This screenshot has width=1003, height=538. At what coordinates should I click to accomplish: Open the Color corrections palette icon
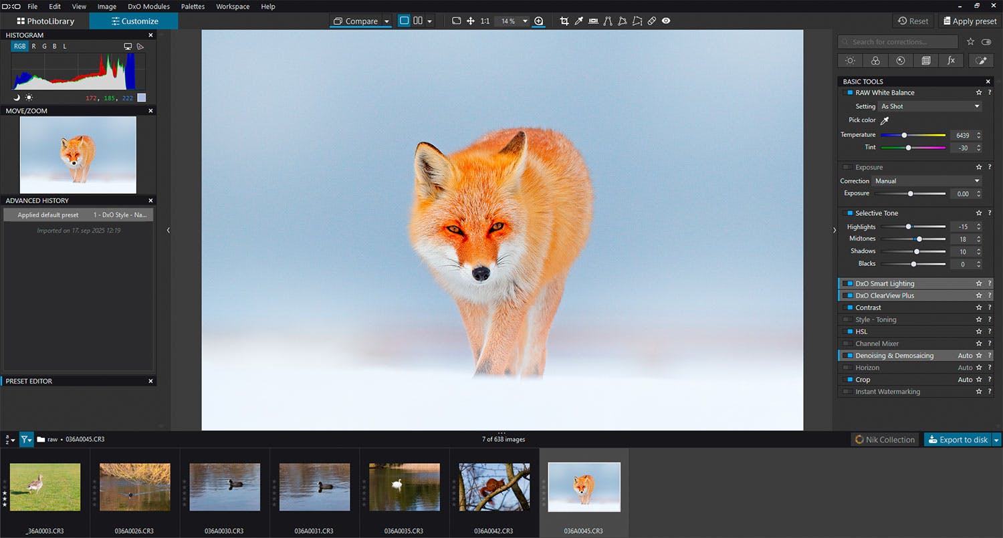(x=875, y=61)
